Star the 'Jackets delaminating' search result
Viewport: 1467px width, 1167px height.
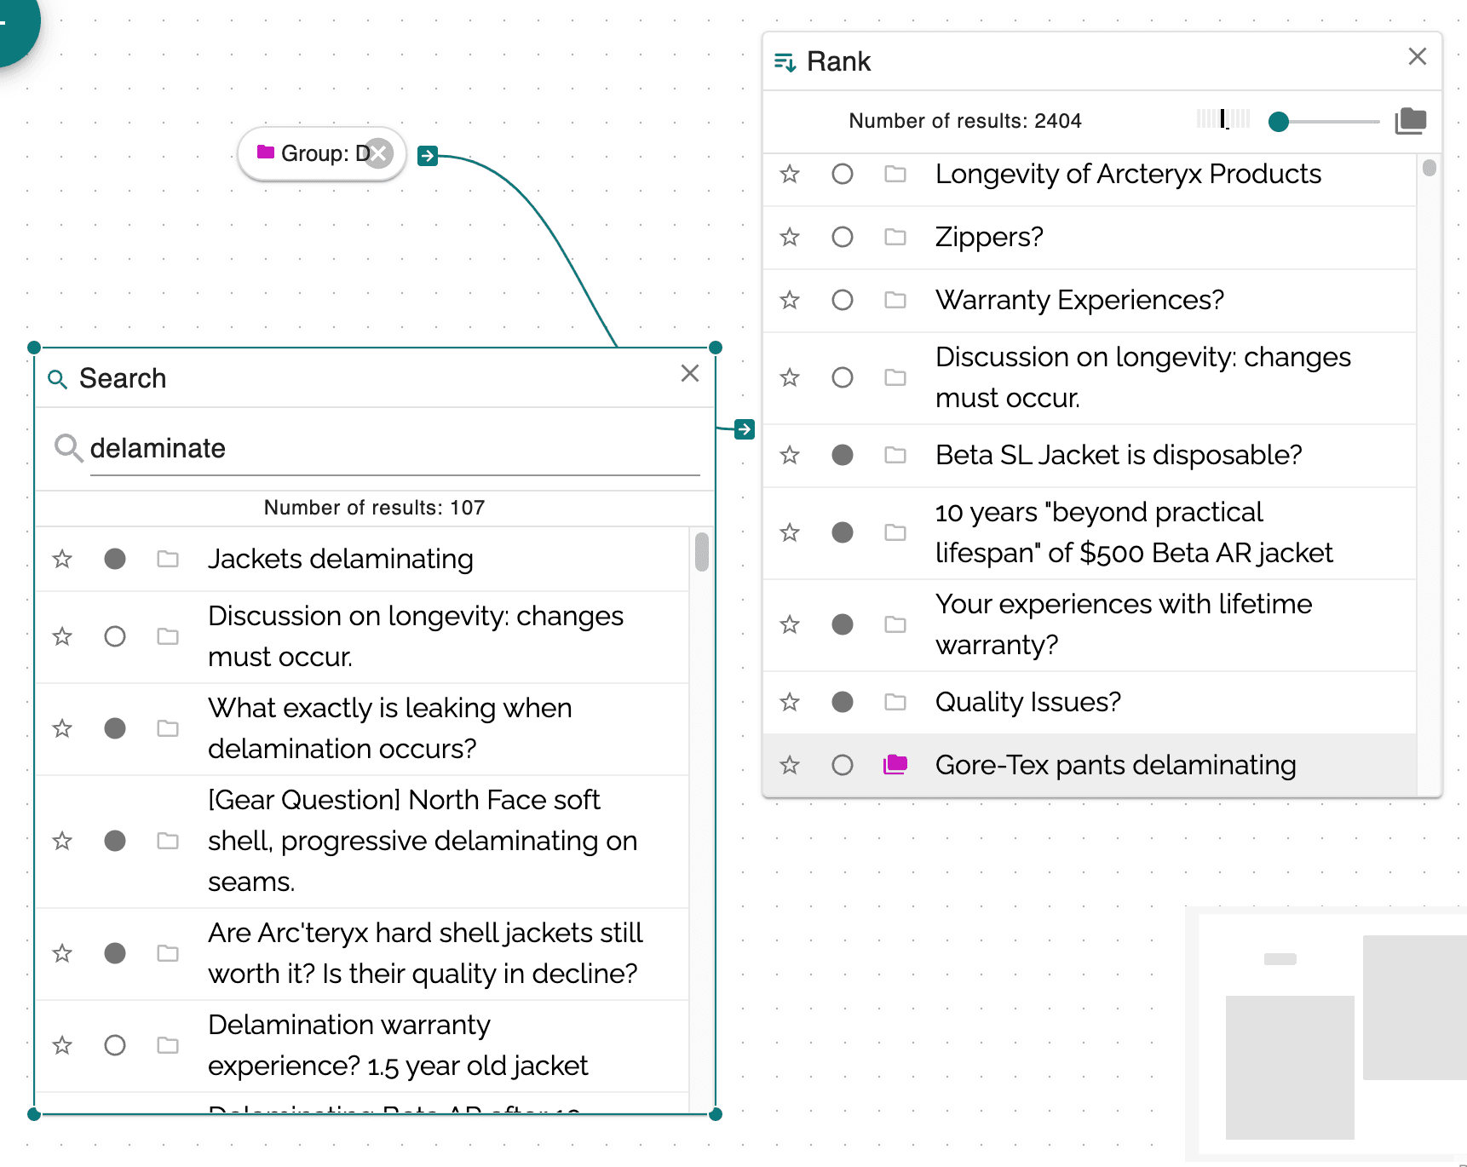pyautogui.click(x=62, y=560)
